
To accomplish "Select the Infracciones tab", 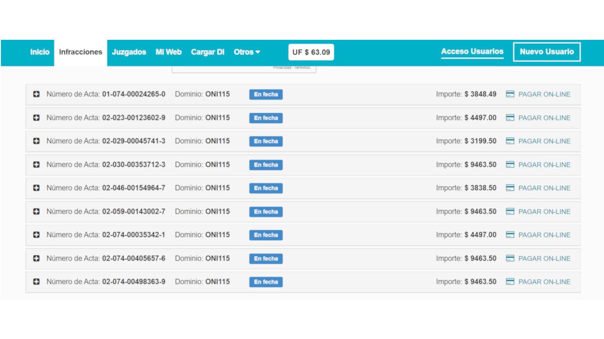I will point(81,52).
